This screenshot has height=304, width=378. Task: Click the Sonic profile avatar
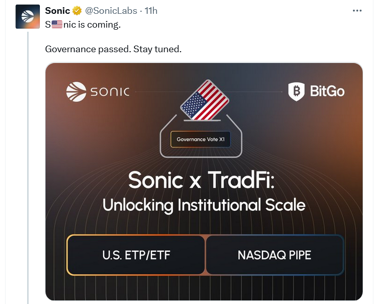click(x=28, y=16)
